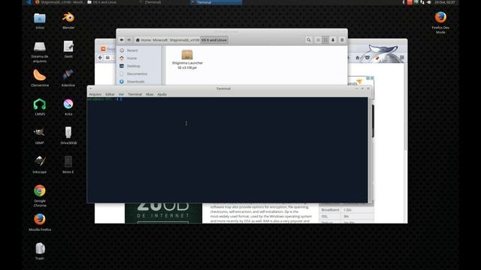Image resolution: width=481 pixels, height=270 pixels.
Task: Open view options down-arrow in file manager
Action: [x=333, y=40]
